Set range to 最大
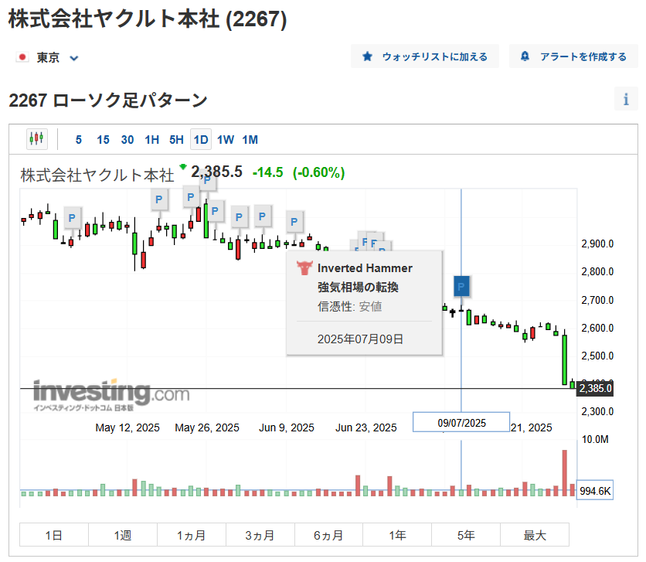The width and height of the screenshot is (646, 562). [535, 535]
